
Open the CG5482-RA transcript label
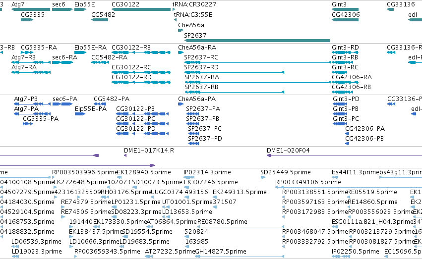pos(110,57)
